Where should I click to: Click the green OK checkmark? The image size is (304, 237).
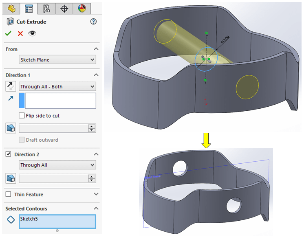pos(8,33)
